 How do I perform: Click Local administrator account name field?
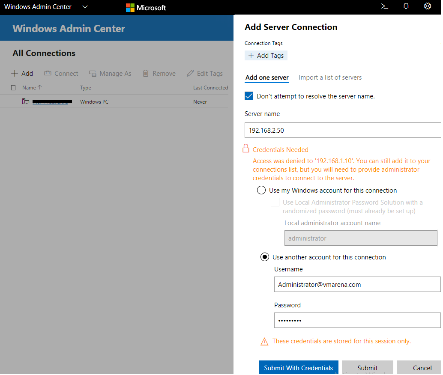click(361, 238)
